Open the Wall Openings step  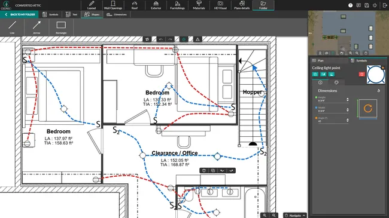tap(113, 5)
